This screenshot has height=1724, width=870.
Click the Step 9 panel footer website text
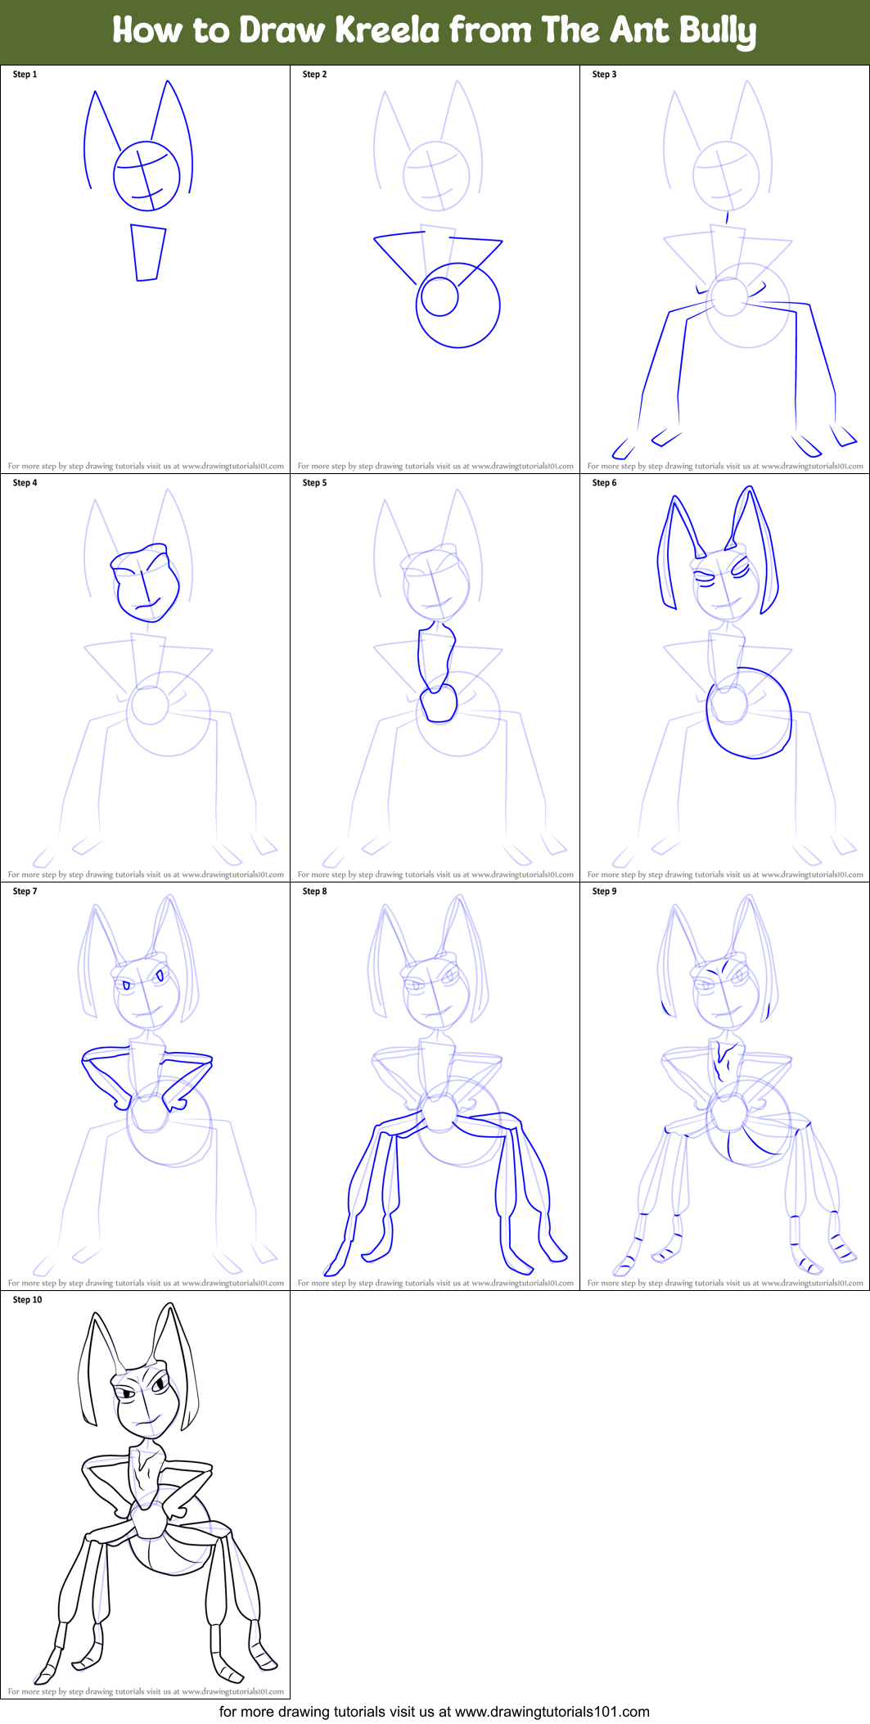725,1284
